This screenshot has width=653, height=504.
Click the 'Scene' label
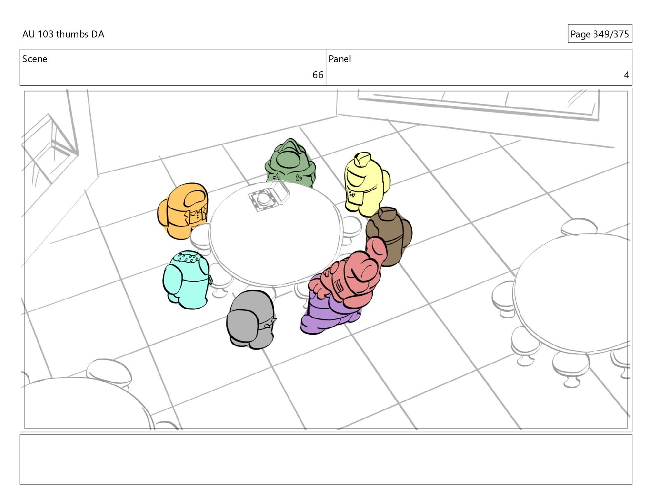35,59
